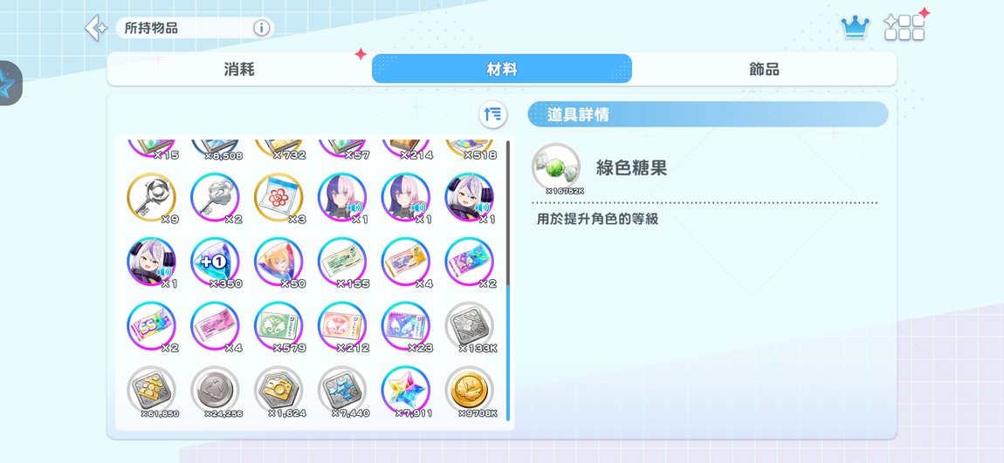The height and width of the screenshot is (463, 1004).
Task: Open the blue star side tab on left edge
Action: pos(9,84)
